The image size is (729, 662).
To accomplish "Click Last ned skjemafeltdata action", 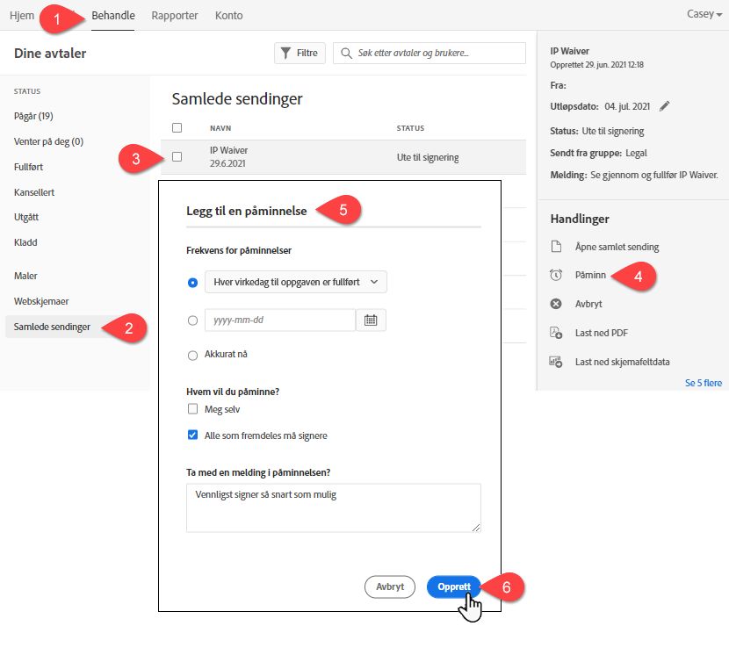I will [x=622, y=362].
